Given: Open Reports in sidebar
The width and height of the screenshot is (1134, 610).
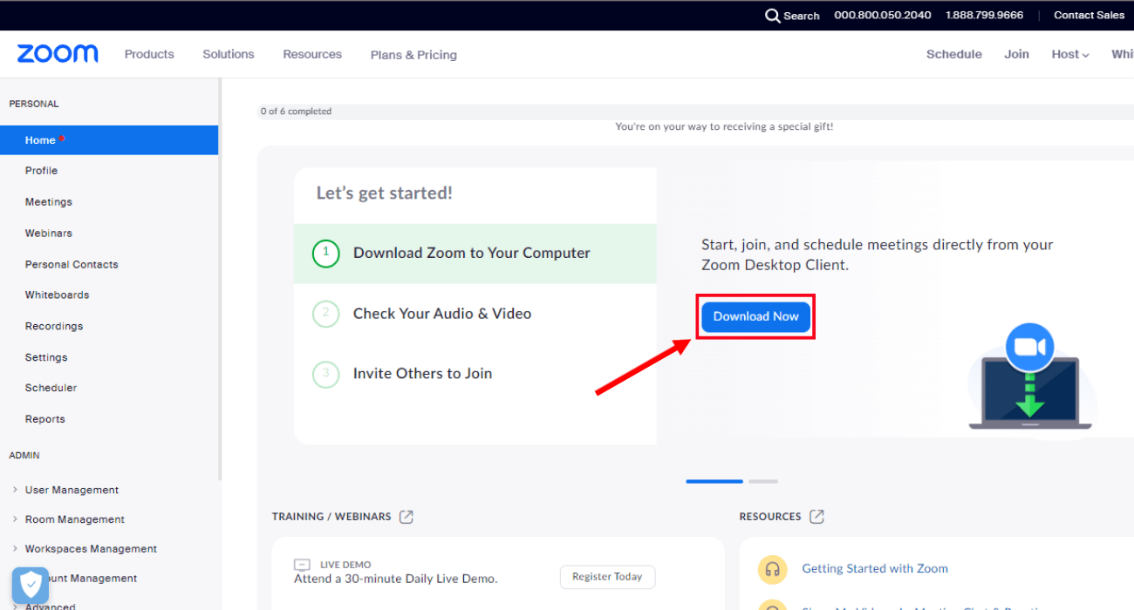Looking at the screenshot, I should click(45, 420).
